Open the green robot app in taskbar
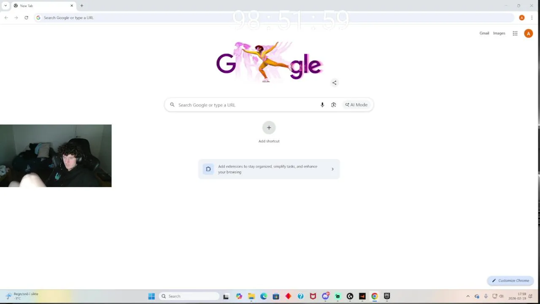 pyautogui.click(x=337, y=296)
